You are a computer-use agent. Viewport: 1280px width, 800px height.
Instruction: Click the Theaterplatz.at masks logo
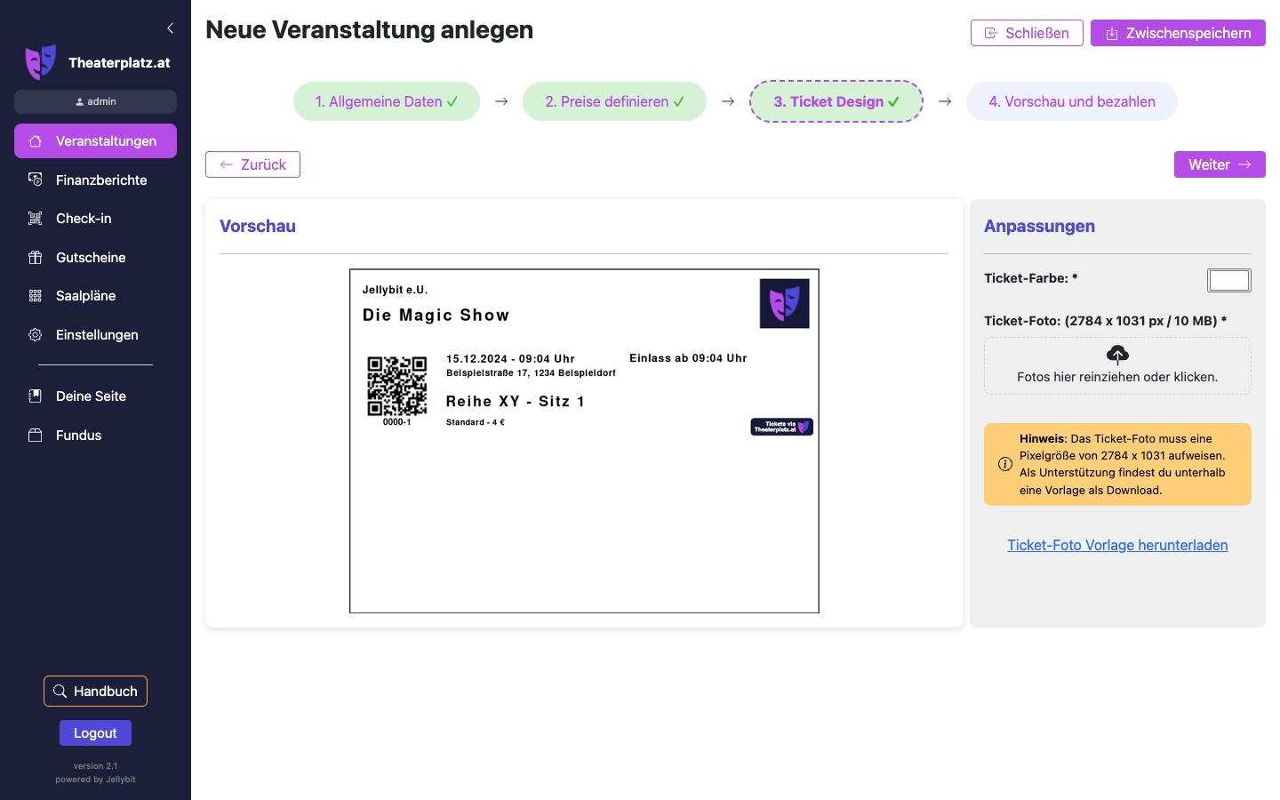point(41,61)
